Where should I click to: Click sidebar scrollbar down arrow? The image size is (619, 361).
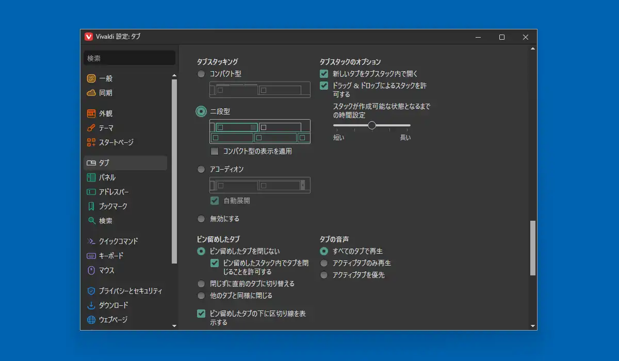click(x=174, y=326)
